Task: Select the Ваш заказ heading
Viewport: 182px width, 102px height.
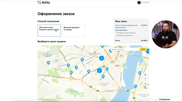Action: pyautogui.click(x=121, y=21)
